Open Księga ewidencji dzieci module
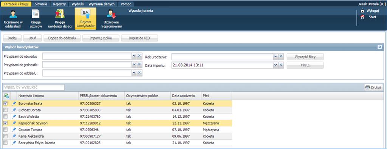Image resolution: width=387 pixels, height=149 pixels. tap(60, 19)
